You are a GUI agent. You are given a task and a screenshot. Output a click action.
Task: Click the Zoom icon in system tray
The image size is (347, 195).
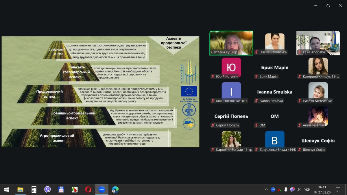273,190
